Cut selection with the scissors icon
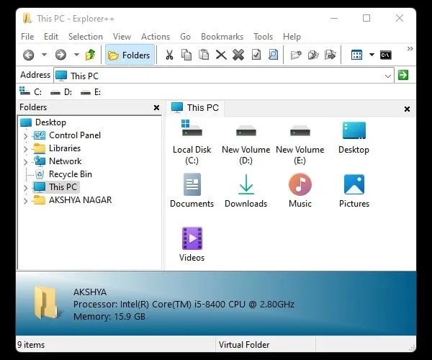Viewport: 432px width, 360px height. pos(169,55)
